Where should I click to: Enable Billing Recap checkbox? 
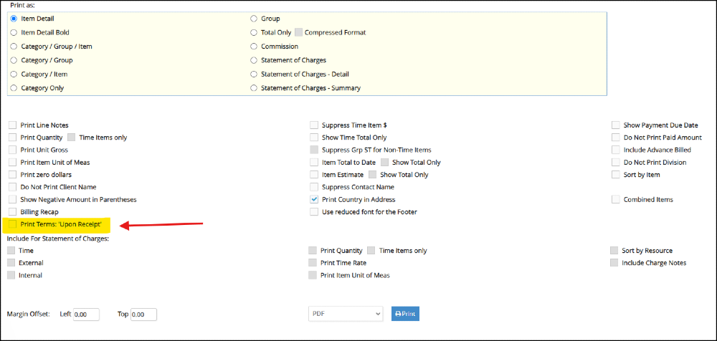point(12,211)
